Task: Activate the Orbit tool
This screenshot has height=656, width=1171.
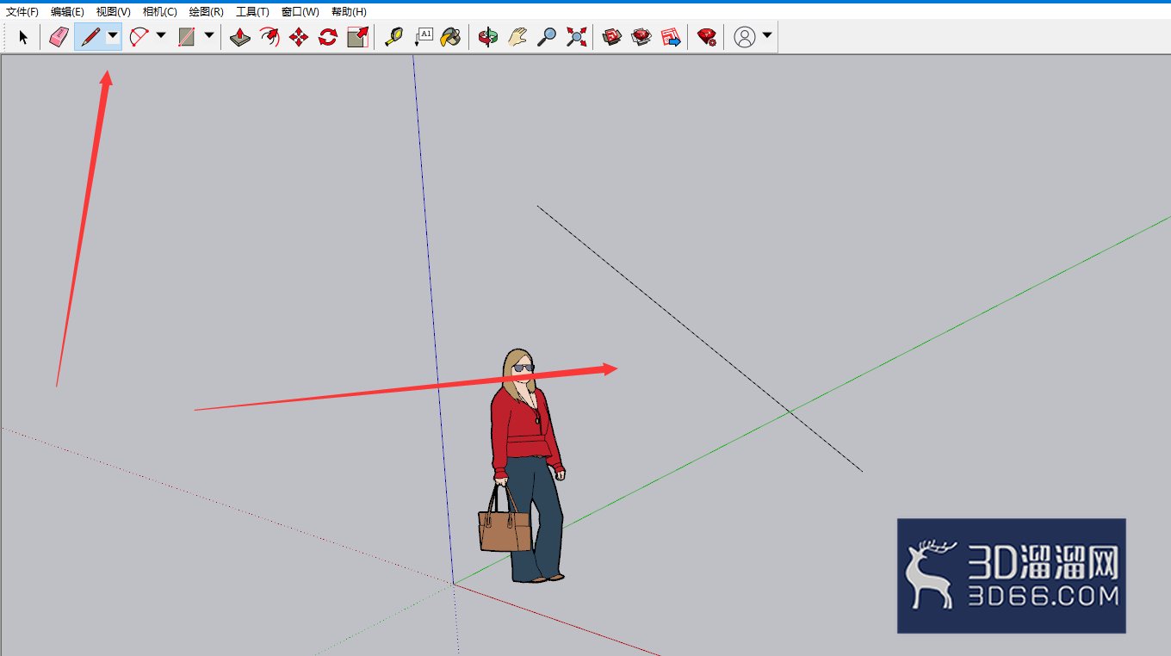Action: [x=488, y=37]
